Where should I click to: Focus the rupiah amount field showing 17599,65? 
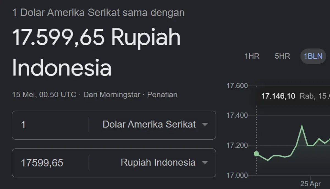pos(51,163)
